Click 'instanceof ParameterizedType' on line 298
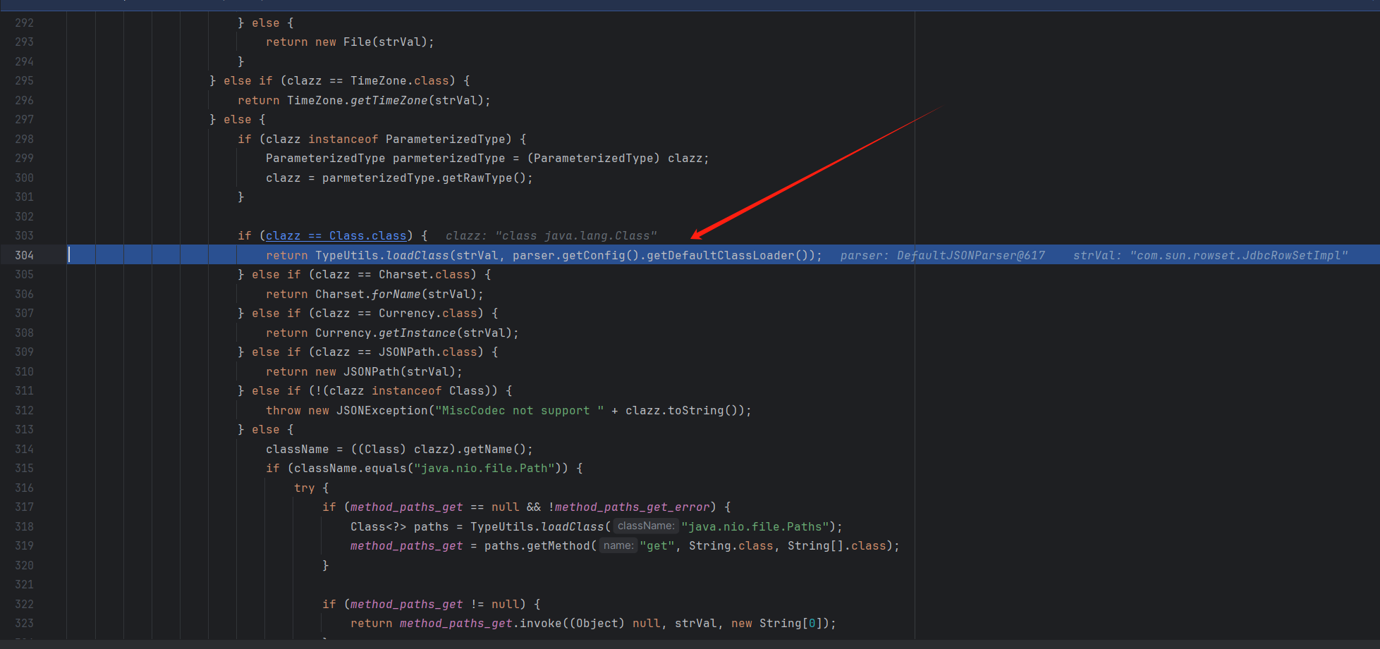This screenshot has height=649, width=1380. [410, 139]
